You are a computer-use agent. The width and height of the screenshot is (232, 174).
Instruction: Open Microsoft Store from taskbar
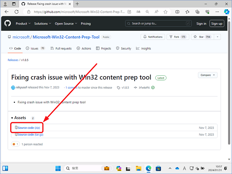pyautogui.click(x=158, y=168)
